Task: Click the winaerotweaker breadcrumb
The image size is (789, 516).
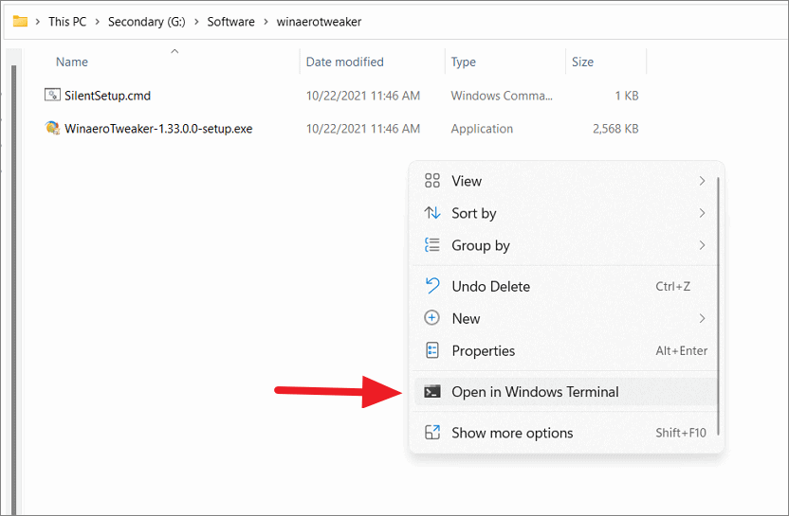Action: [319, 22]
